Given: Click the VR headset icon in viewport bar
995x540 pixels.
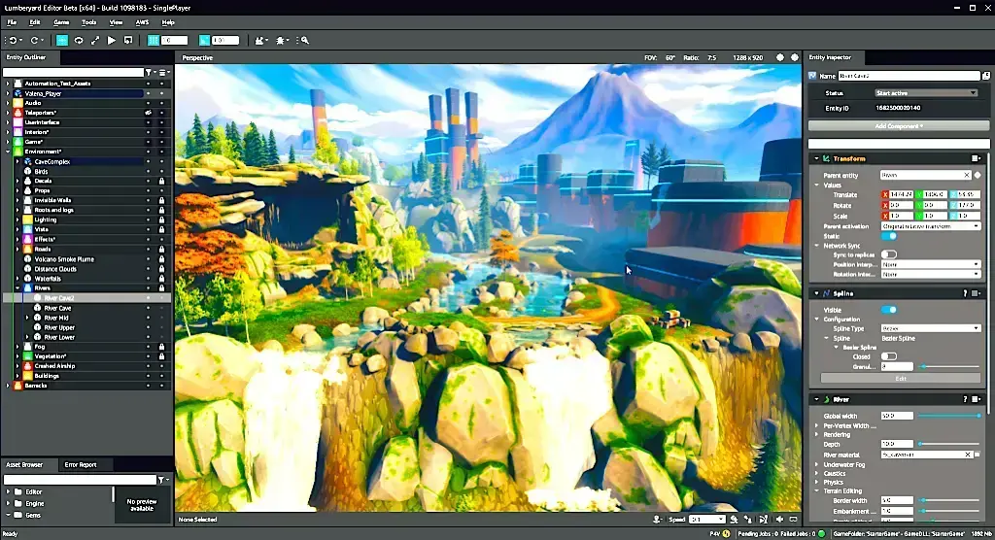Looking at the screenshot, I should [793, 519].
